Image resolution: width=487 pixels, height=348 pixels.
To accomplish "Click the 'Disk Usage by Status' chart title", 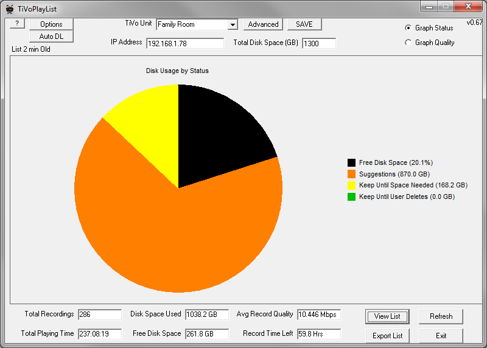I will 177,71.
